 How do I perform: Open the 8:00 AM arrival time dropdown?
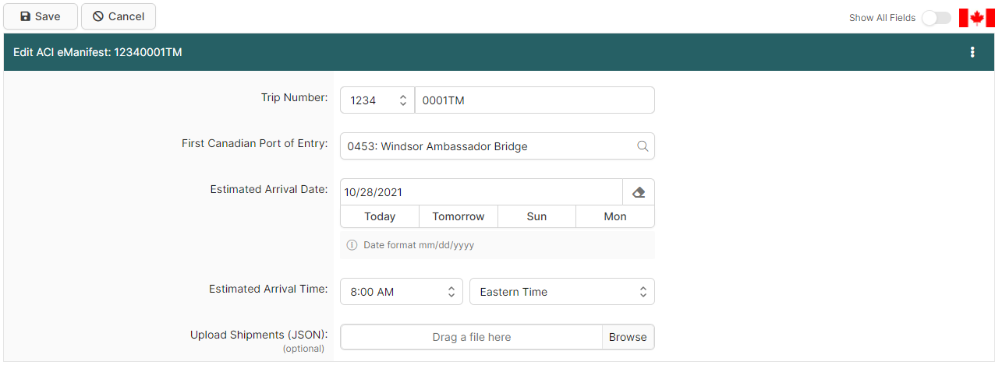tap(402, 292)
